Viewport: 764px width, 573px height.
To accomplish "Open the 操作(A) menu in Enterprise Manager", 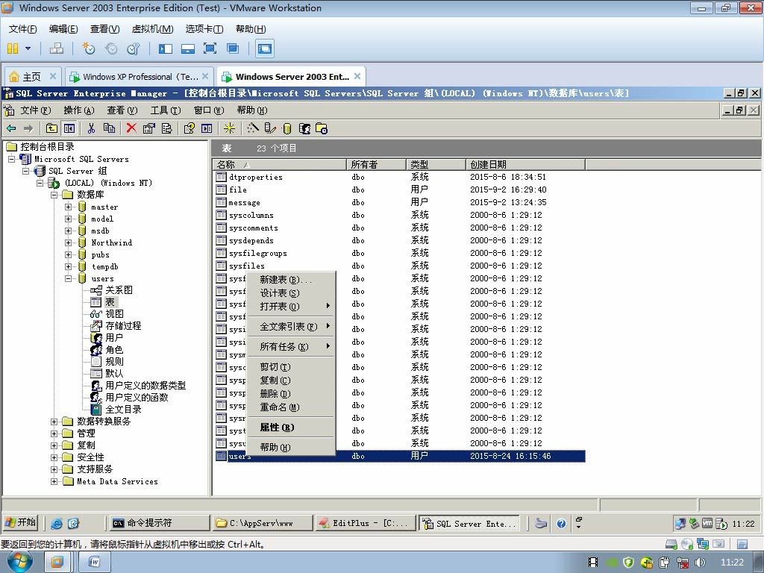I will click(x=78, y=110).
